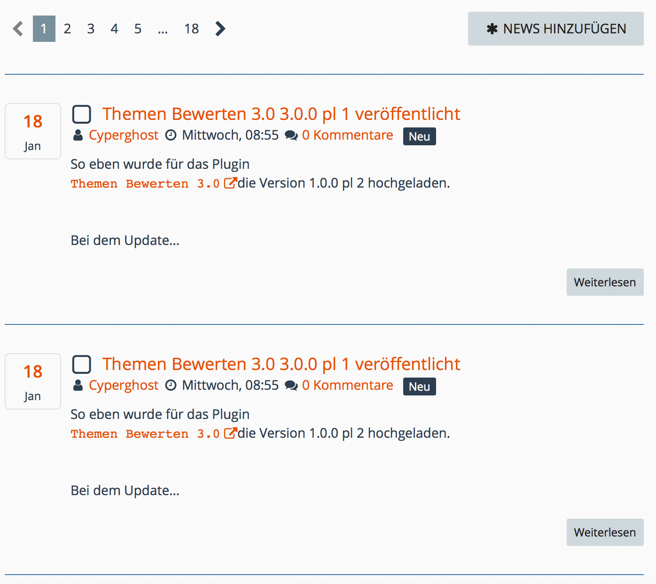Click NEWS HINZUFÜGEN button
Viewport: 656px width, 584px height.
coord(555,29)
